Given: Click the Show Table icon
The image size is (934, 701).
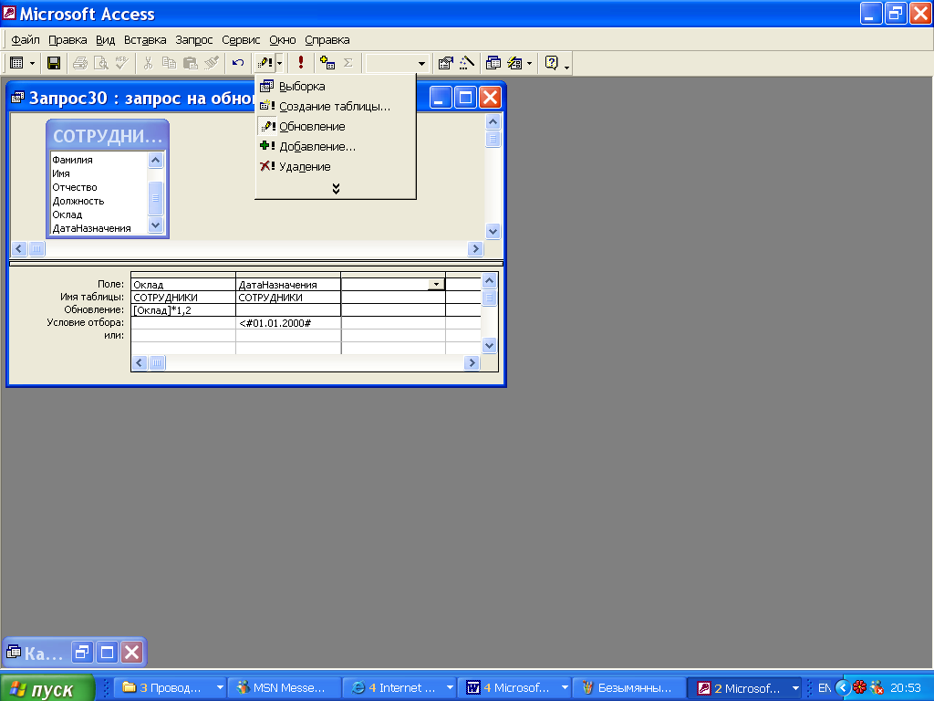Looking at the screenshot, I should point(327,63).
